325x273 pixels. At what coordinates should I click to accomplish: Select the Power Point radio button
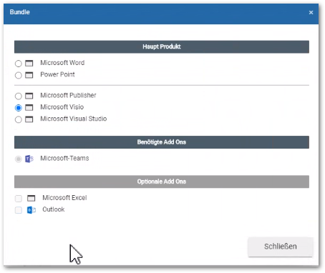coord(19,75)
